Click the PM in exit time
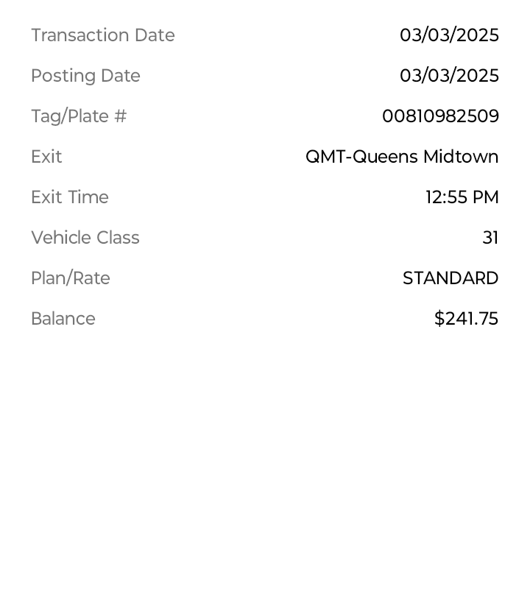 [486, 197]
